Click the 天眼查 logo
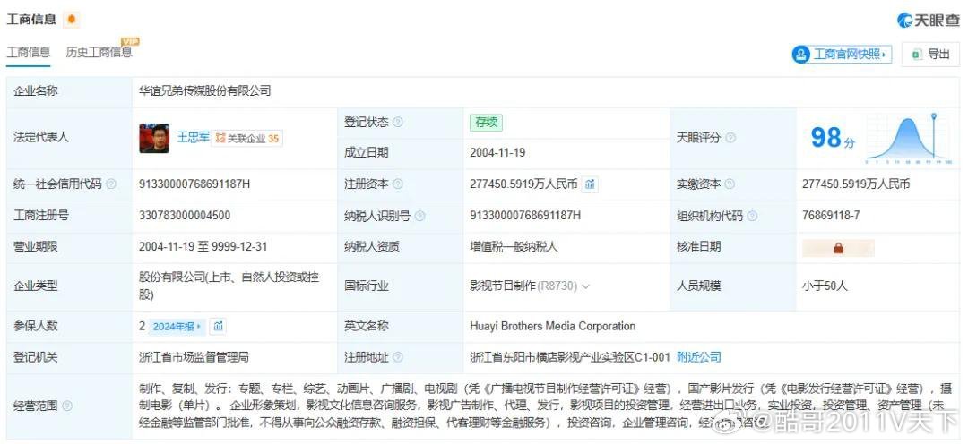968x444 pixels. (928, 21)
